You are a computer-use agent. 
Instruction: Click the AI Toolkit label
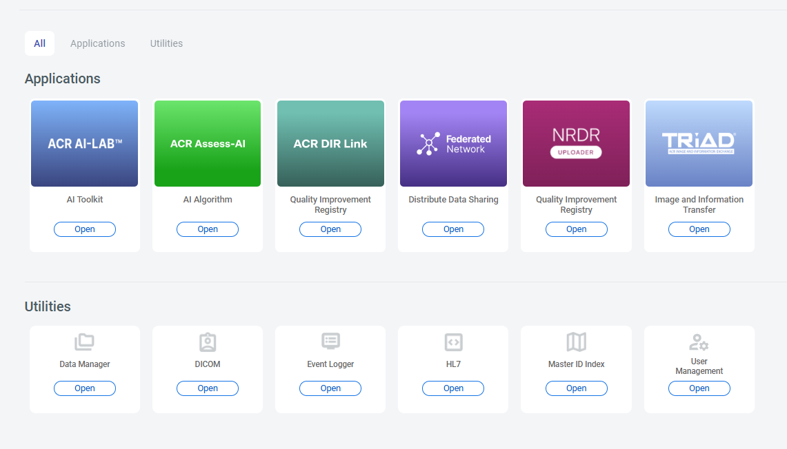pos(85,200)
